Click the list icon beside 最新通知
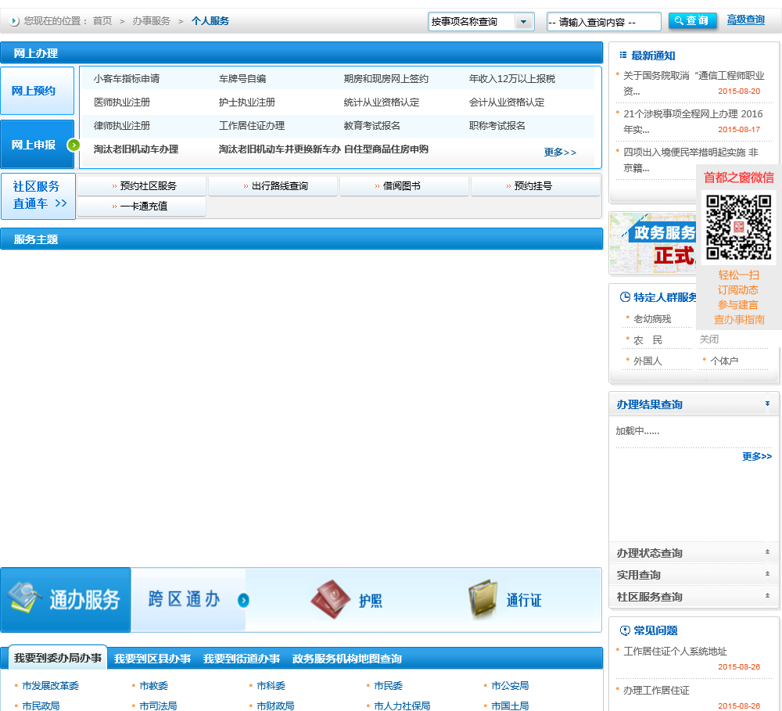The width and height of the screenshot is (782, 711). pos(623,56)
